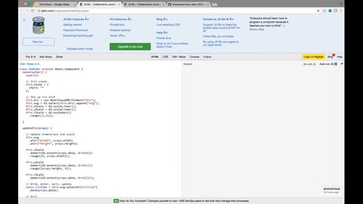Switch to the GitHub react-faux-dom browser tab
This screenshot has width=363, height=204.
point(189,5)
